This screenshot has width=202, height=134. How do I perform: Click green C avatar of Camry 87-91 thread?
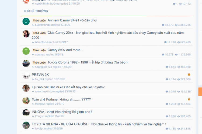26,21
